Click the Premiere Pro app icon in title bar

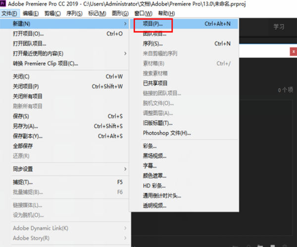pos(3,3)
